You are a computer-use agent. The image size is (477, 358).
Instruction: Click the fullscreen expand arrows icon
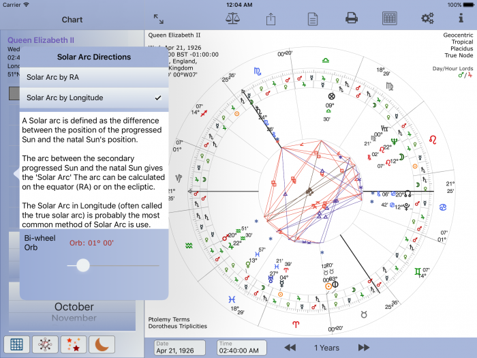click(x=159, y=19)
